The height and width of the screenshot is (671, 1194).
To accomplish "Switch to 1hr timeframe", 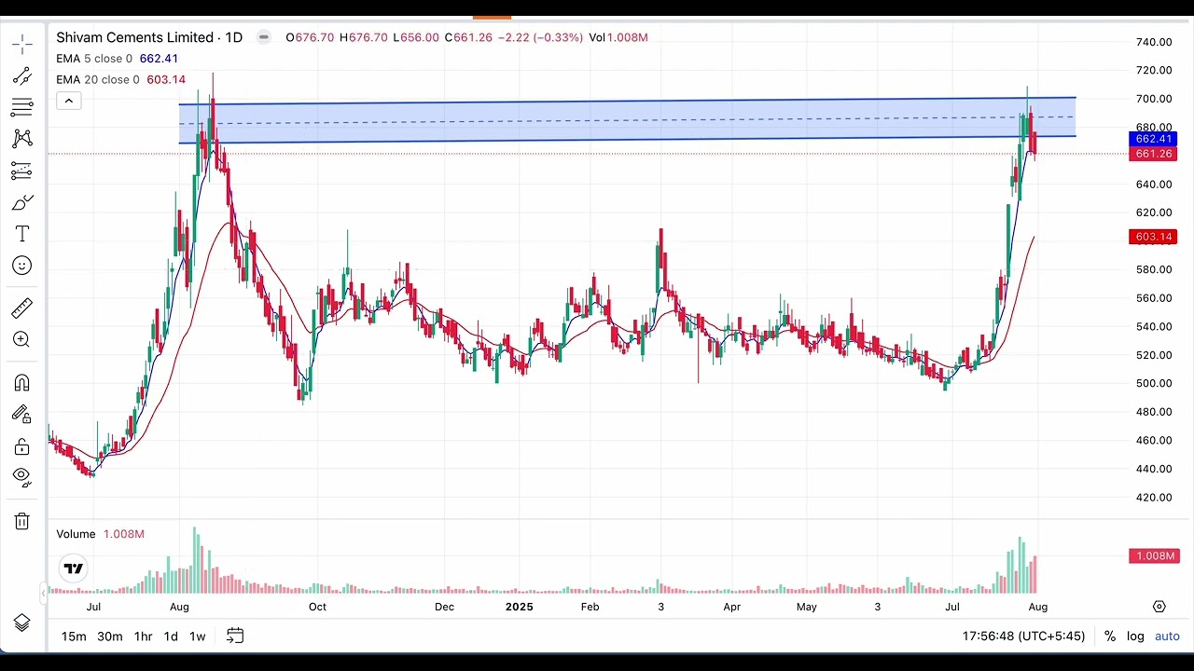I will (143, 636).
